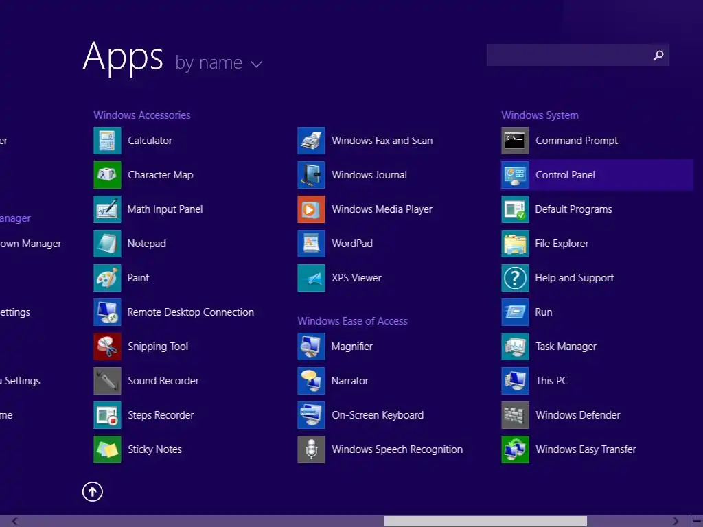Open Windows Media Player icon
703x527 pixels.
click(x=311, y=209)
